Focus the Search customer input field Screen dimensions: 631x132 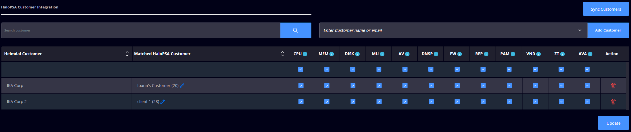coord(140,30)
